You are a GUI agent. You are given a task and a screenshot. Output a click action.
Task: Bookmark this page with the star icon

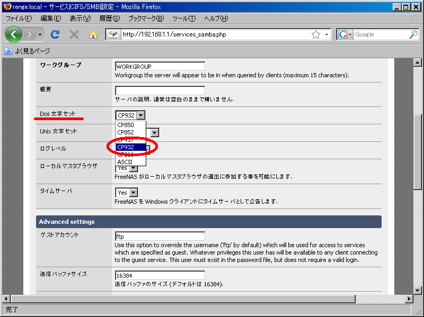(x=316, y=34)
